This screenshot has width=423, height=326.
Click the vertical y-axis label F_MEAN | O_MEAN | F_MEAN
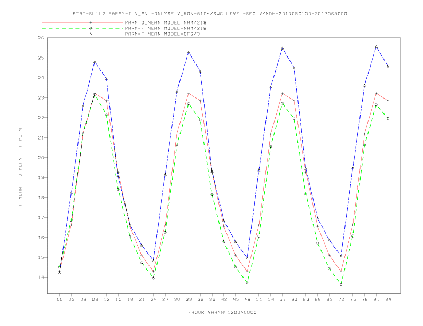click(20, 167)
